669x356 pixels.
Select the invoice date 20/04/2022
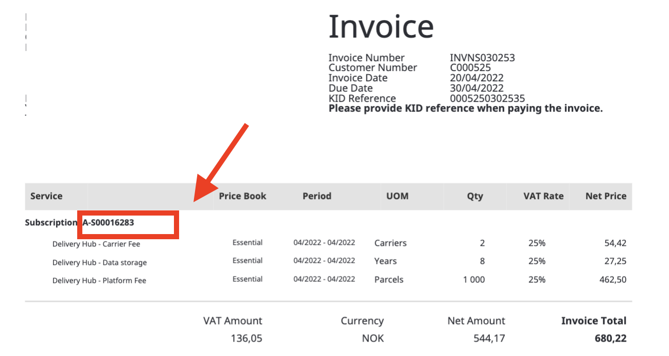(x=477, y=78)
